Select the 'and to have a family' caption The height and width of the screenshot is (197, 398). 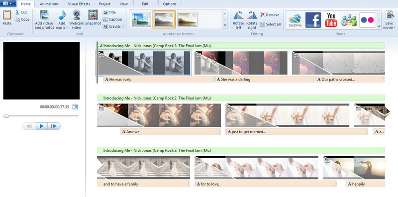[143, 184]
